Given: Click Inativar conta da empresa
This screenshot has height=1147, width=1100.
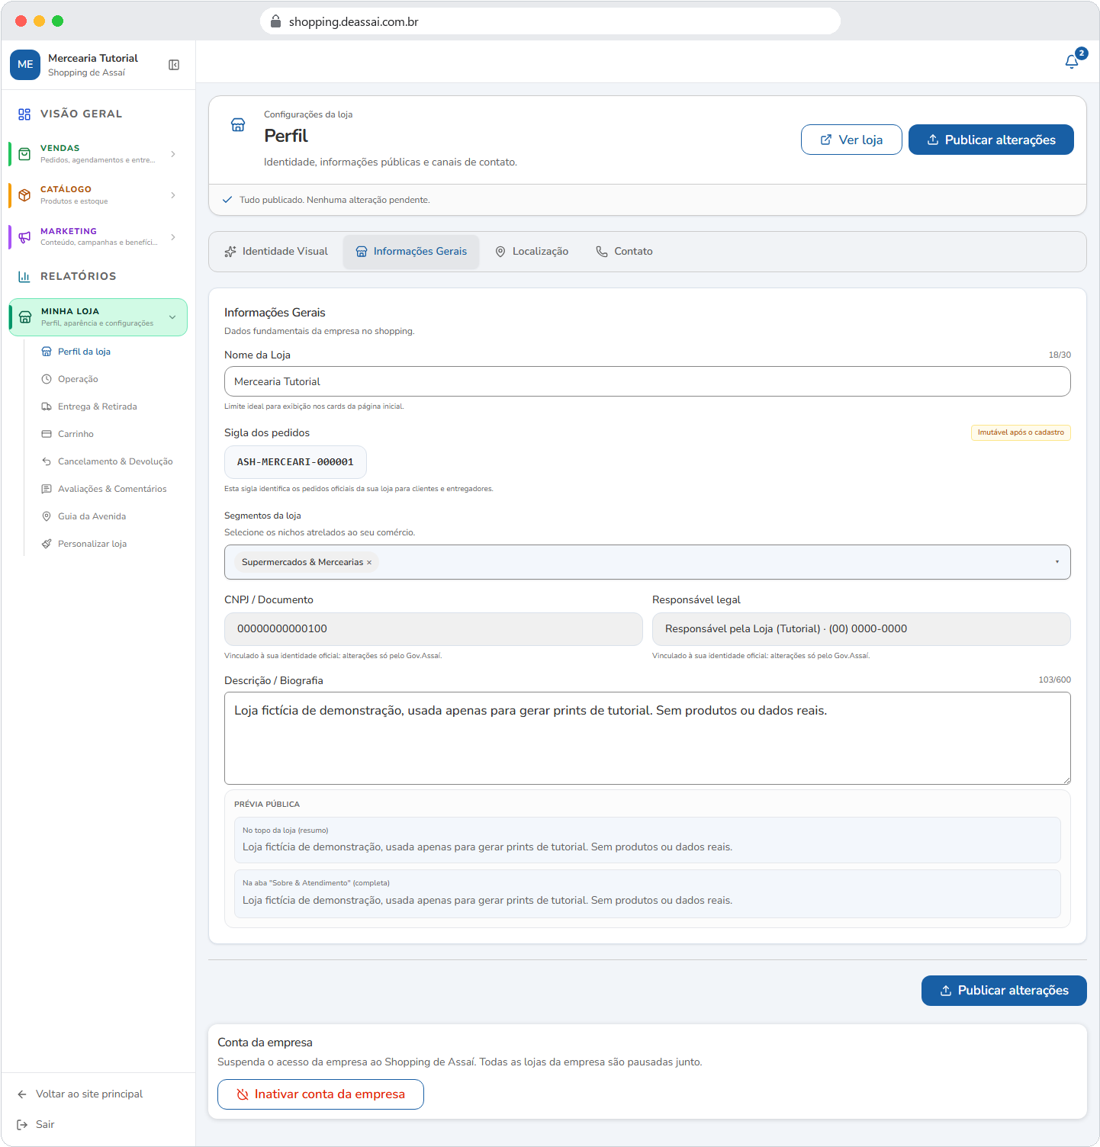Looking at the screenshot, I should (x=320, y=1094).
